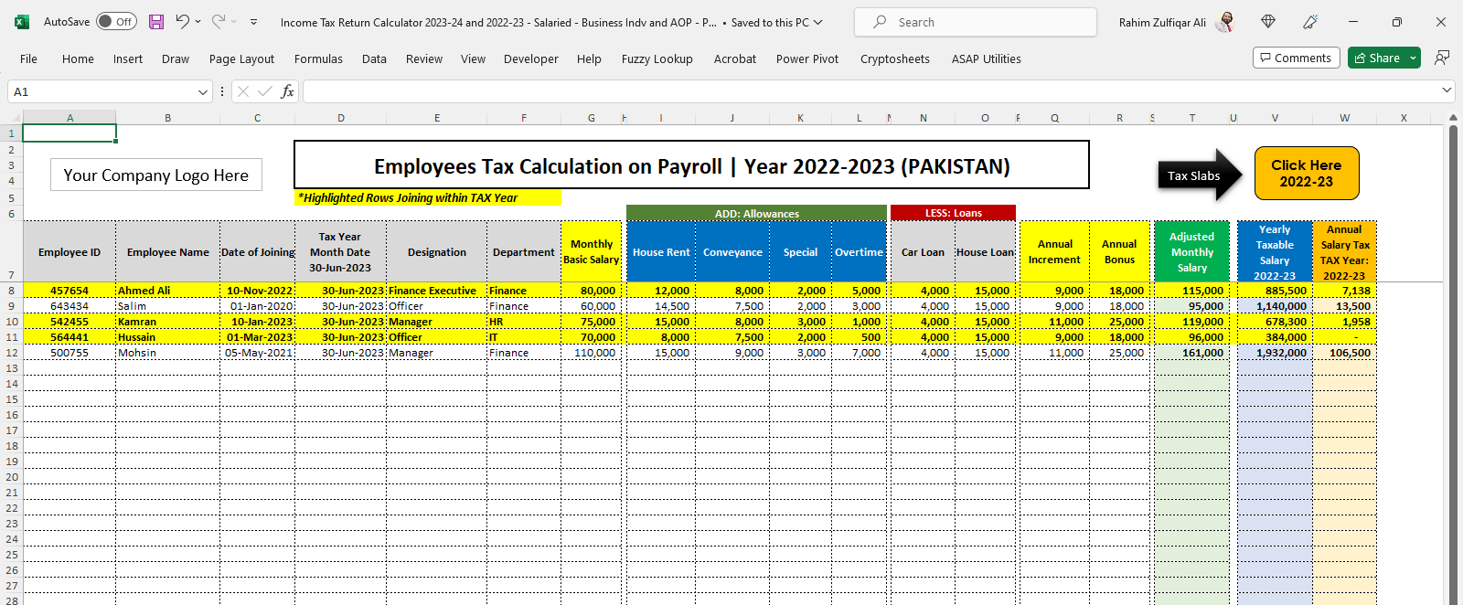Select column A header
1463x605 pixels.
coord(69,118)
